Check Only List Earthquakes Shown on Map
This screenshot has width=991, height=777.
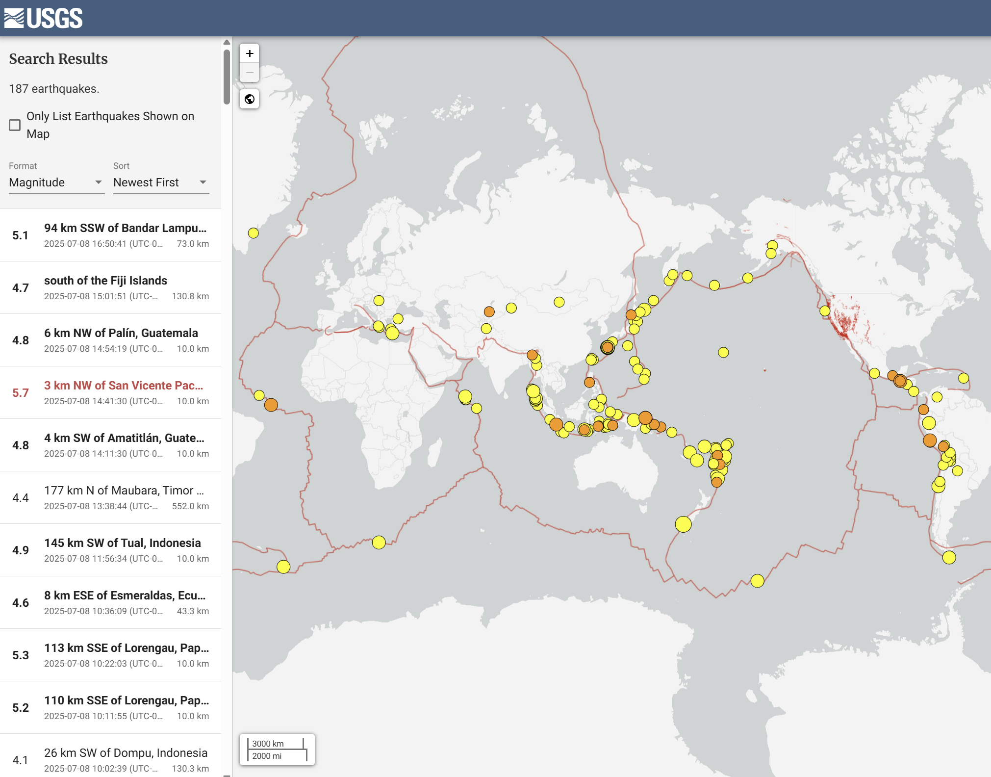[x=15, y=125]
